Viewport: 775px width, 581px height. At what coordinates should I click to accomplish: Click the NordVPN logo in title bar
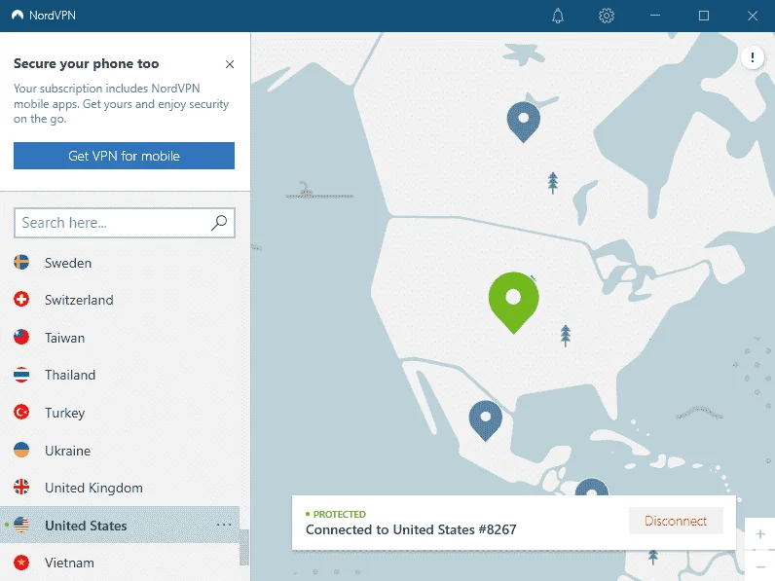point(18,16)
